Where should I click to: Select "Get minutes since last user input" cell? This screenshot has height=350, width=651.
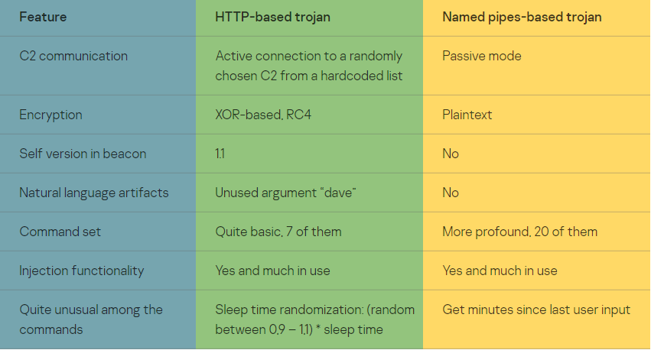(536, 309)
